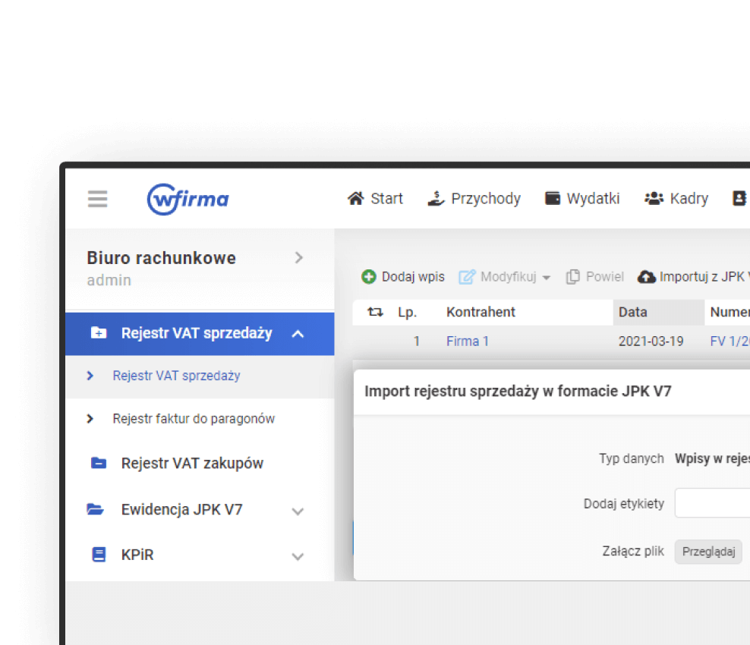Click the Rejestr VAT sprzedaży folder icon
The height and width of the screenshot is (645, 750).
pos(98,333)
